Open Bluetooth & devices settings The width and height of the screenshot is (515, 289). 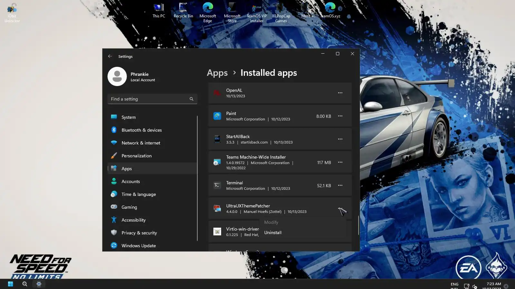pos(152,130)
